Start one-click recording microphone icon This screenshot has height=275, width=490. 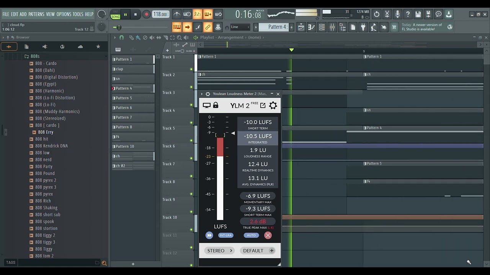pyautogui.click(x=397, y=14)
